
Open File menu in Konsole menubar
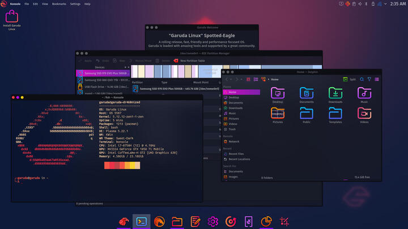point(27,4)
